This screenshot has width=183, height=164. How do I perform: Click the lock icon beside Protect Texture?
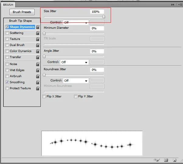click(38, 88)
